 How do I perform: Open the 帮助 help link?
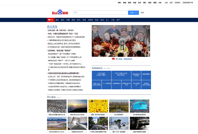[x=142, y=13]
